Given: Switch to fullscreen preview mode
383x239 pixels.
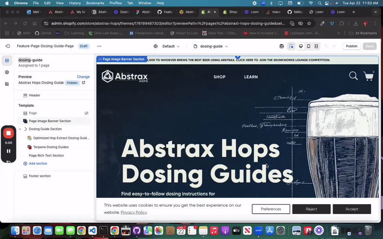Looking at the screenshot, I should pyautogui.click(x=316, y=46).
